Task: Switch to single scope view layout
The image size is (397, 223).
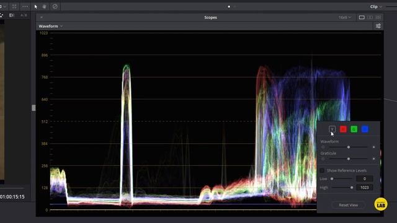Action: [x=362, y=17]
